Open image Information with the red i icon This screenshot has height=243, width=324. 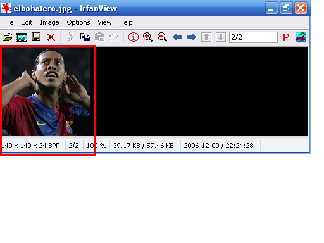(x=134, y=37)
